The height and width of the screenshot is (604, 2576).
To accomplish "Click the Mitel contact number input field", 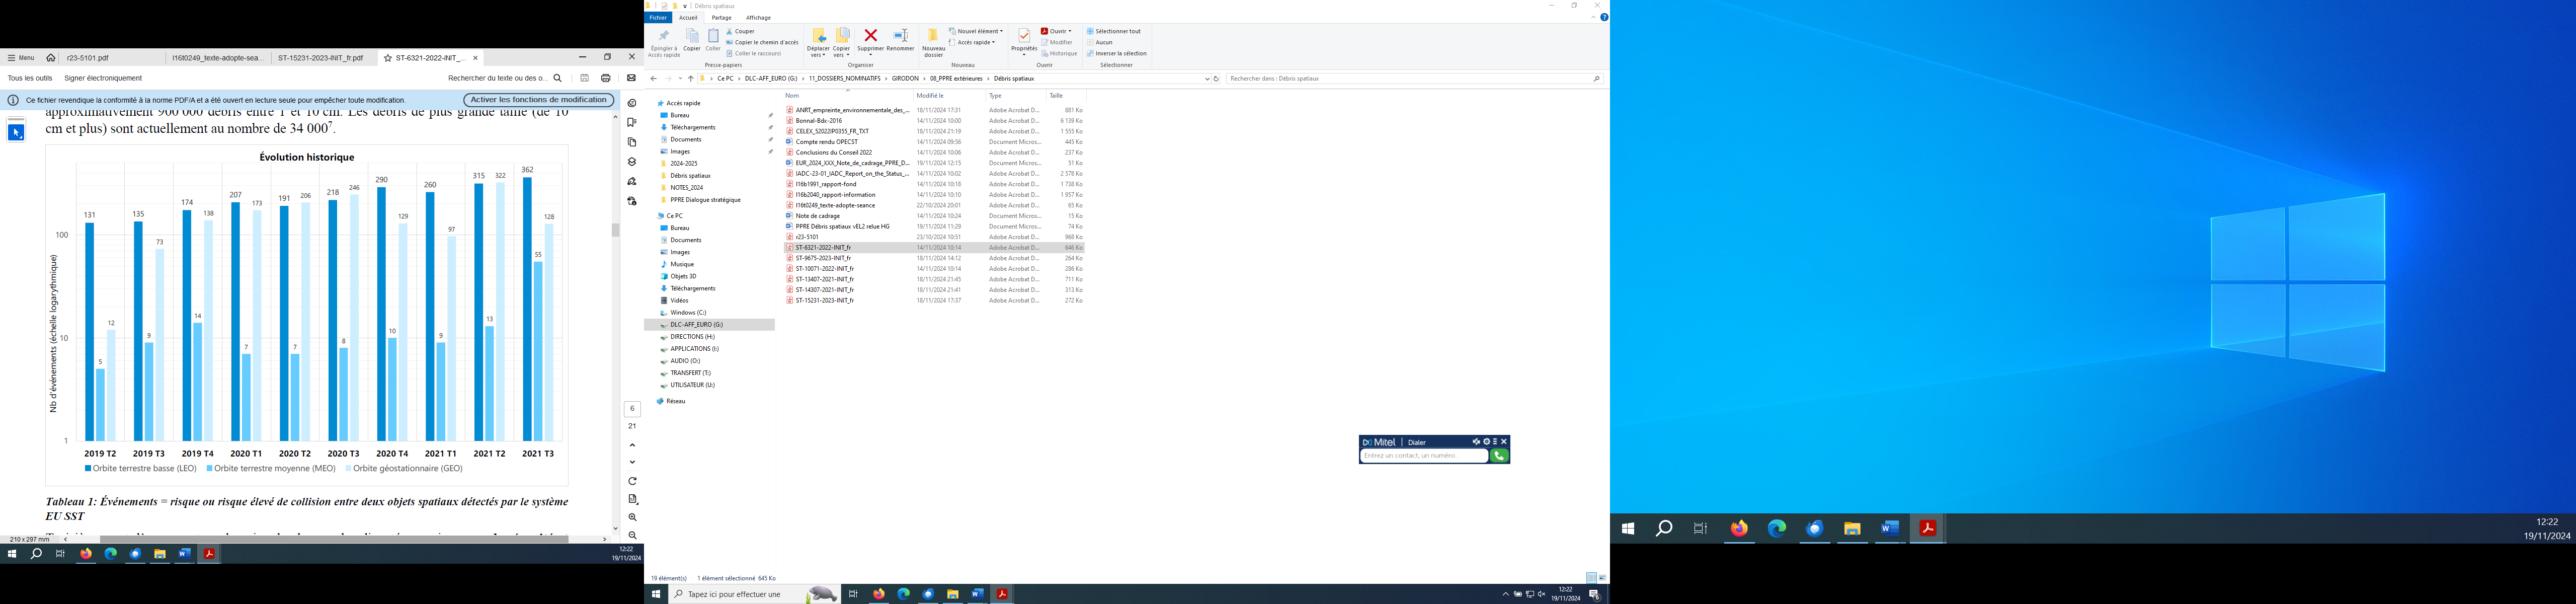I will click(1423, 456).
